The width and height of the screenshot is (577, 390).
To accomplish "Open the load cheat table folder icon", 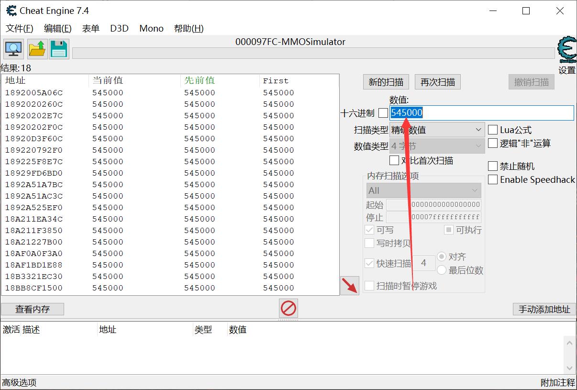I will [x=37, y=49].
